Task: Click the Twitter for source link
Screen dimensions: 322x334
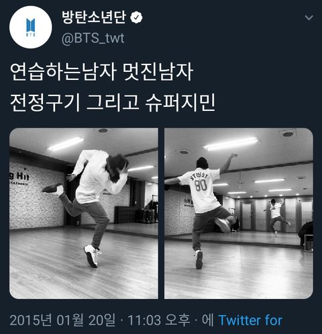Action: coord(250,320)
